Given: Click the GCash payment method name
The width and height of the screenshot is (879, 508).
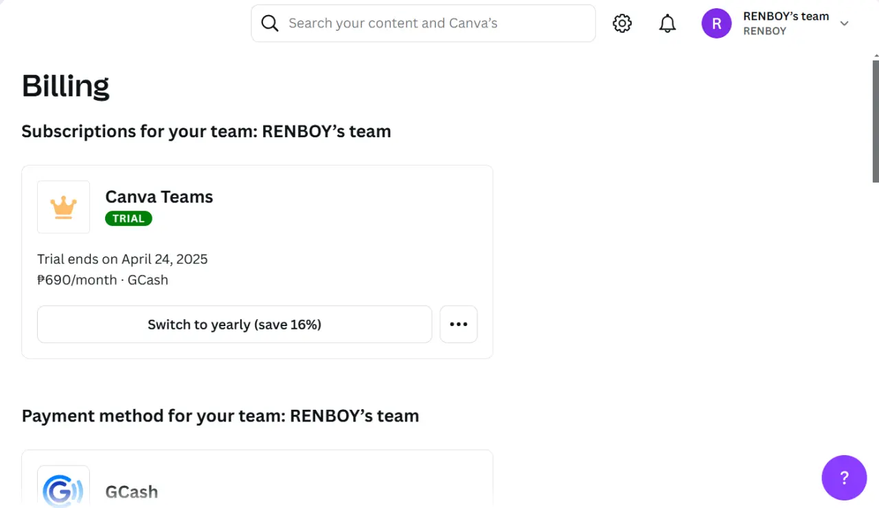Looking at the screenshot, I should [x=132, y=492].
